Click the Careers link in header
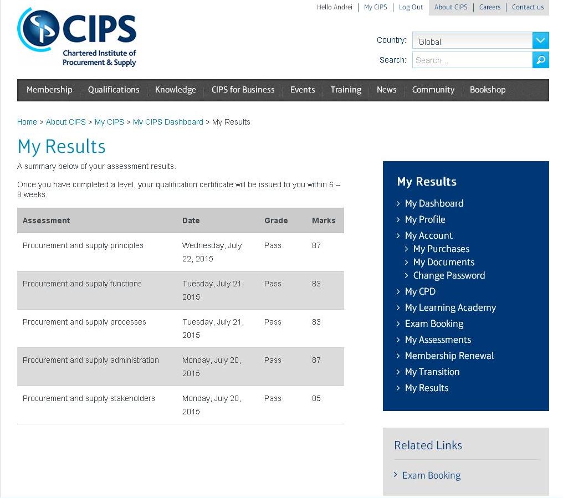 tap(490, 7)
